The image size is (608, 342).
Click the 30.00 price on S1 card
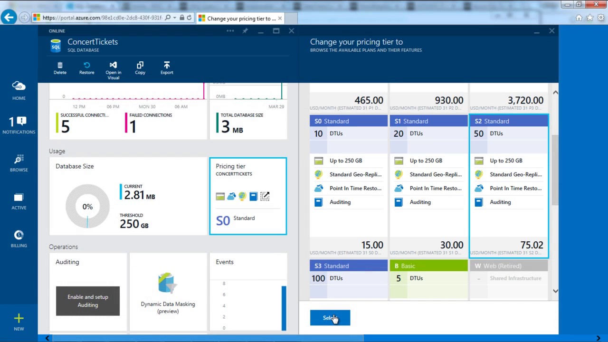(452, 245)
